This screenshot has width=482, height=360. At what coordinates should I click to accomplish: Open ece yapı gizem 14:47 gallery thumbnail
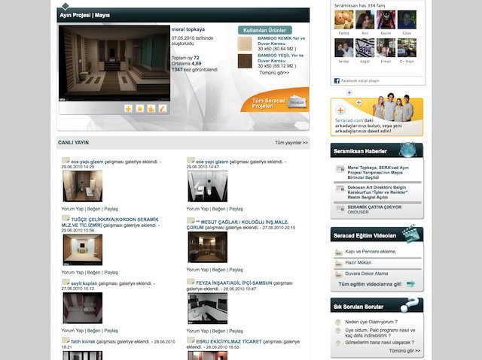(208, 186)
